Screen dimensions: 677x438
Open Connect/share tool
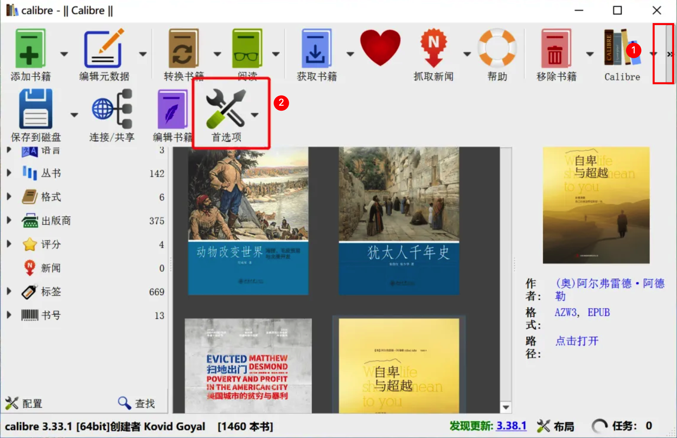112,109
